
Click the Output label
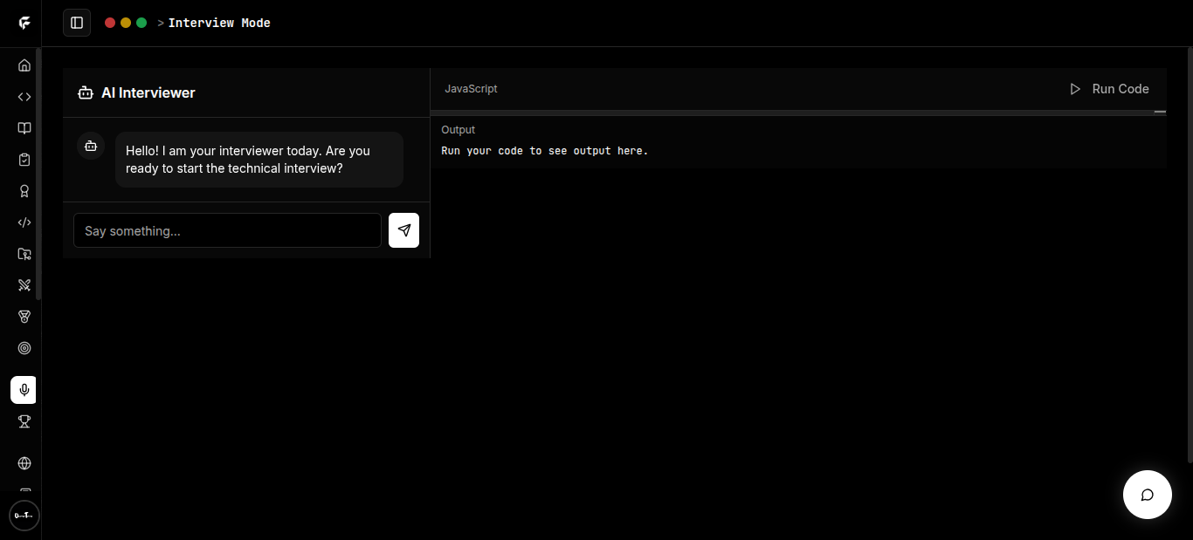pyautogui.click(x=459, y=130)
